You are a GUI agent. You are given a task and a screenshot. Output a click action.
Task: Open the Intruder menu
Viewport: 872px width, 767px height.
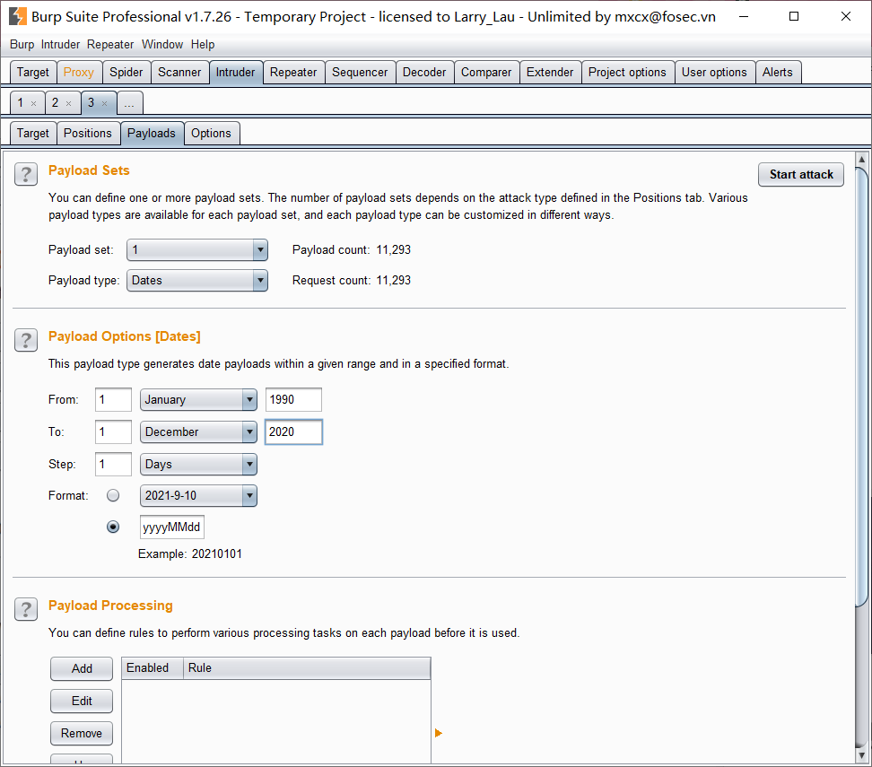[60, 44]
